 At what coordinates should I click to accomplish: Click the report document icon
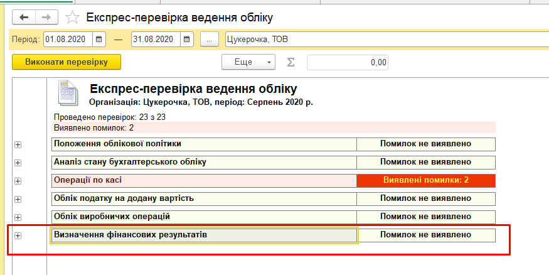click(67, 93)
